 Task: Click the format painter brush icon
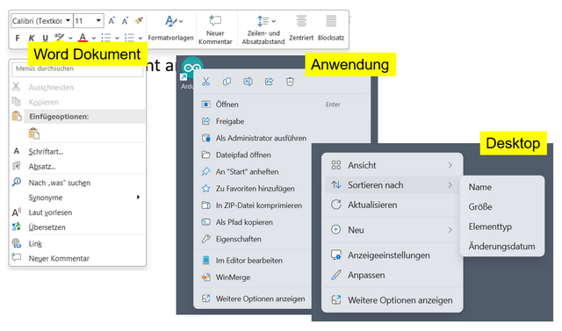tap(139, 21)
